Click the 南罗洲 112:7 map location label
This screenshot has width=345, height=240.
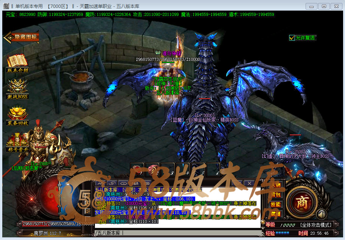pos(48,233)
